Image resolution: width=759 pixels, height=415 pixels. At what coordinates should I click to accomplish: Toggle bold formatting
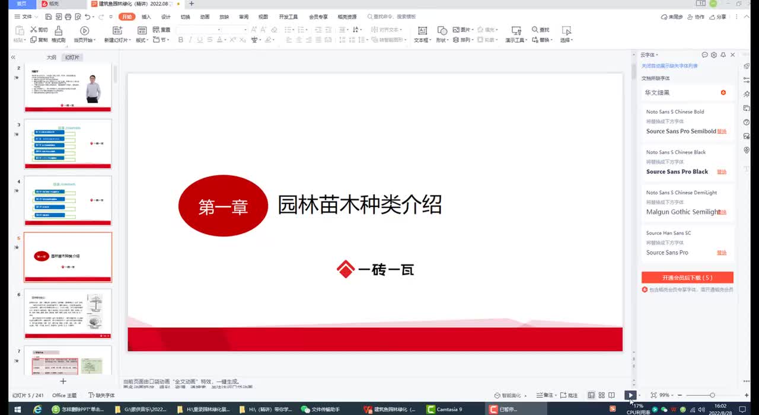181,40
